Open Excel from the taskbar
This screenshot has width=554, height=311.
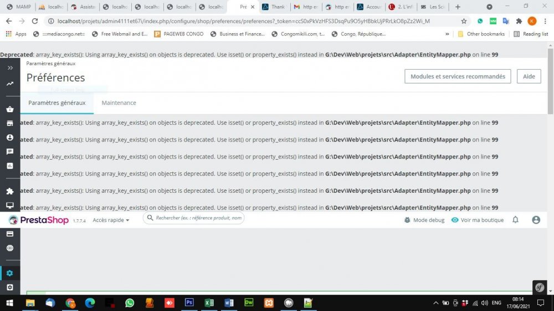click(x=209, y=303)
